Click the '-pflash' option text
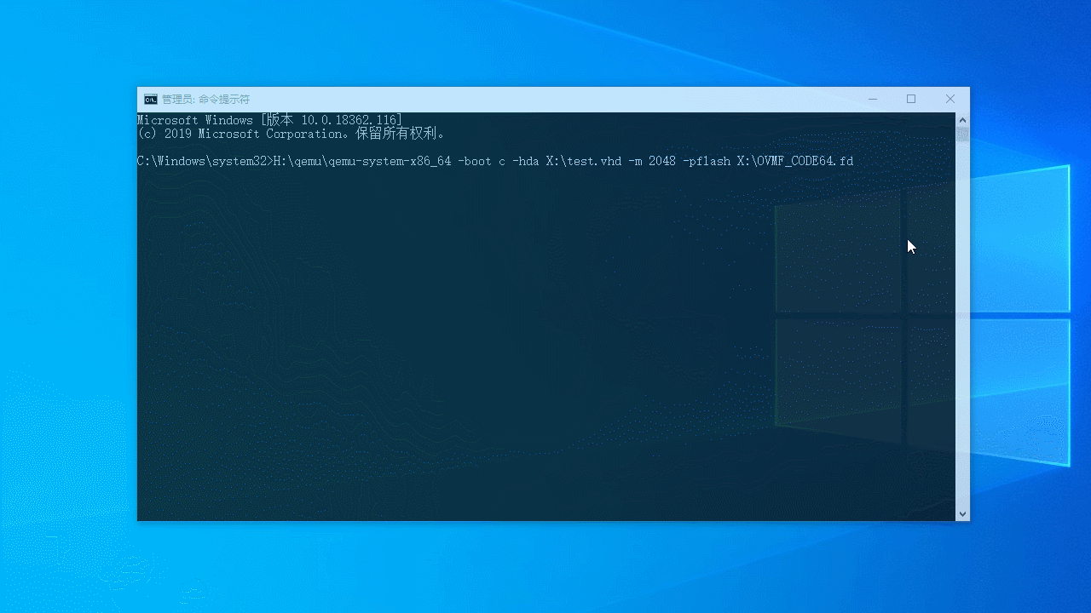This screenshot has height=613, width=1091. click(x=707, y=161)
